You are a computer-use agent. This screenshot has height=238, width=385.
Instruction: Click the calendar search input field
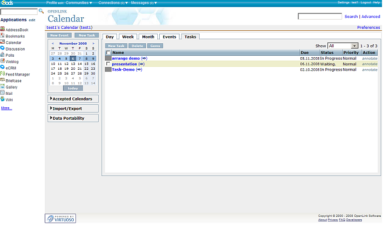[320, 16]
